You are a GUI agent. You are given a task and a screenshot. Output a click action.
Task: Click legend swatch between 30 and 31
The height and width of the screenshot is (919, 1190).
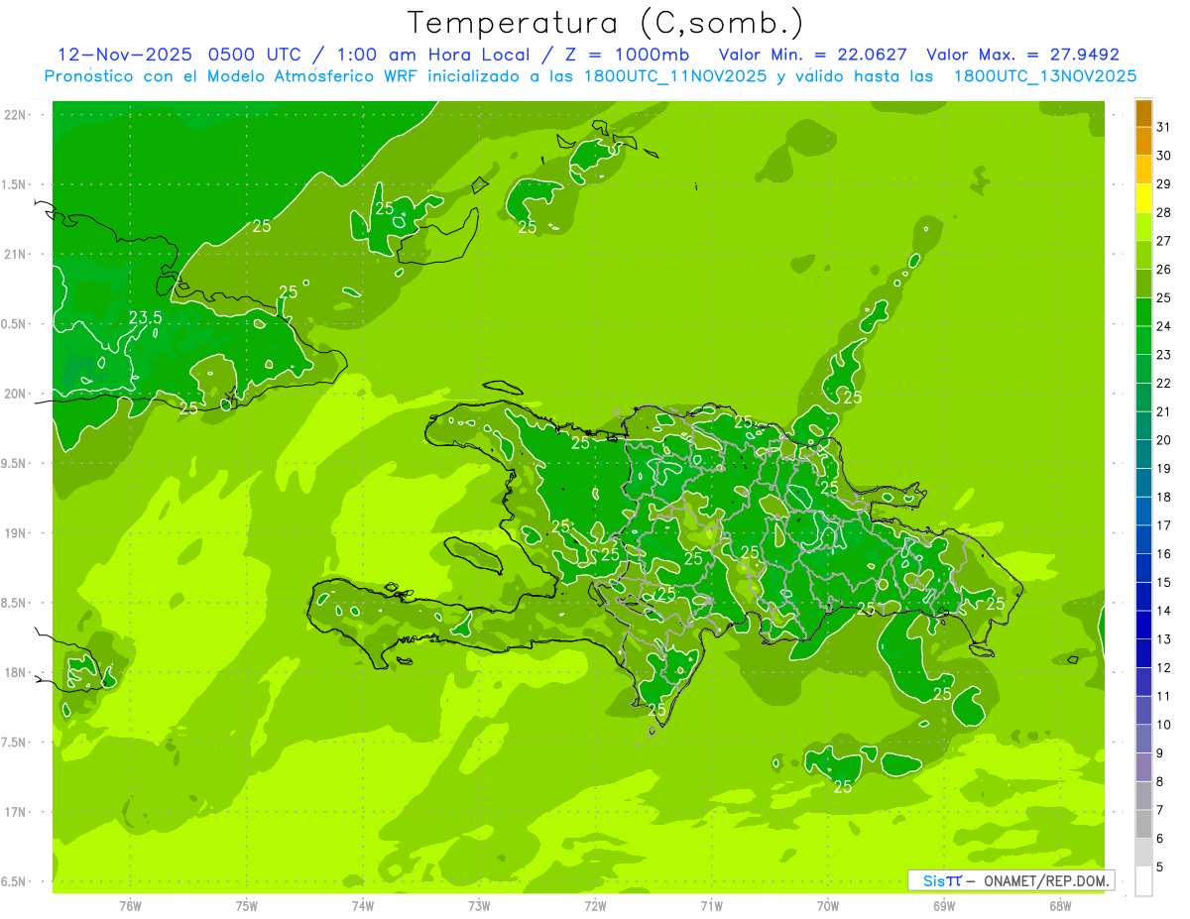(x=1143, y=141)
